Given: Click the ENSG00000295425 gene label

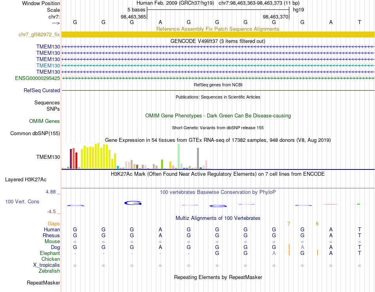Looking at the screenshot, I should point(37,78).
